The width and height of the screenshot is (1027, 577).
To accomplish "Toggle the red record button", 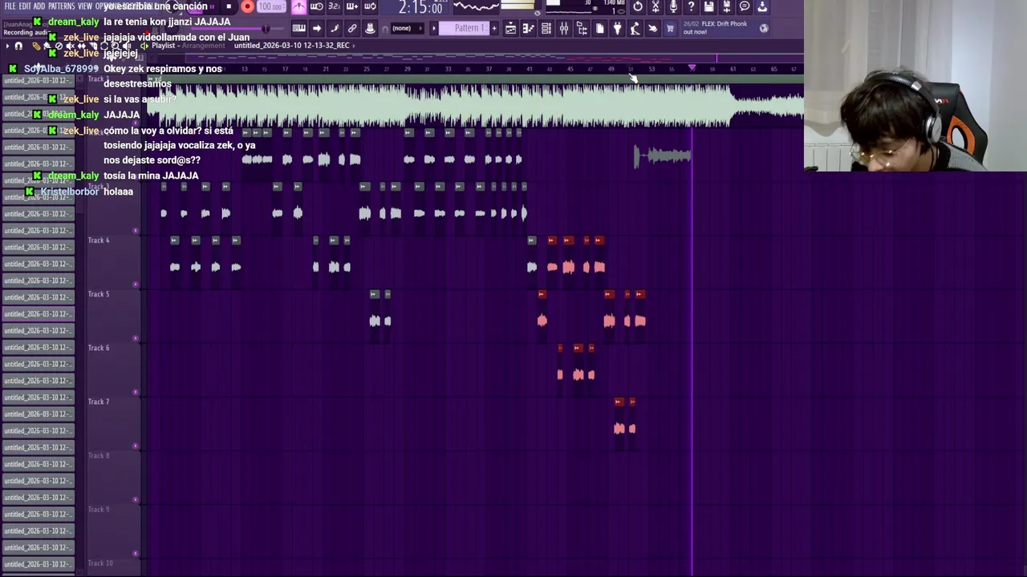I will point(247,6).
